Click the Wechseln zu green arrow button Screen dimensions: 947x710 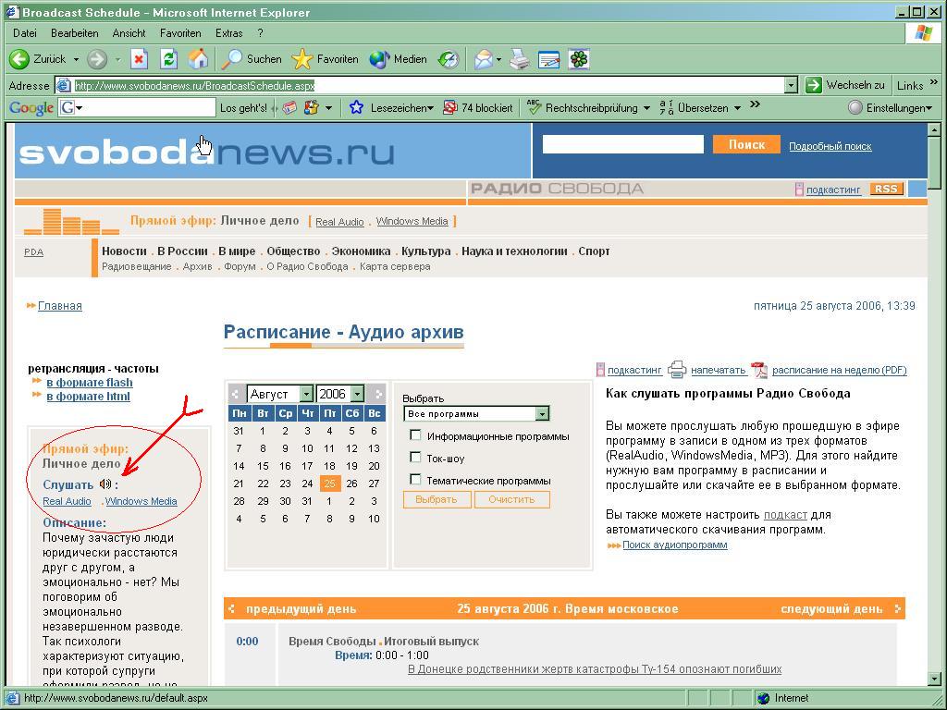pyautogui.click(x=814, y=85)
